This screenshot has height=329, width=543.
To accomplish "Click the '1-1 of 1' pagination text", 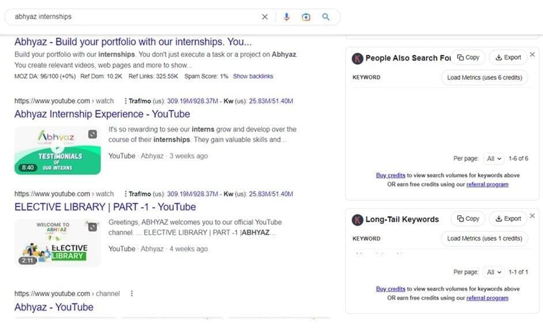I will point(518,272).
